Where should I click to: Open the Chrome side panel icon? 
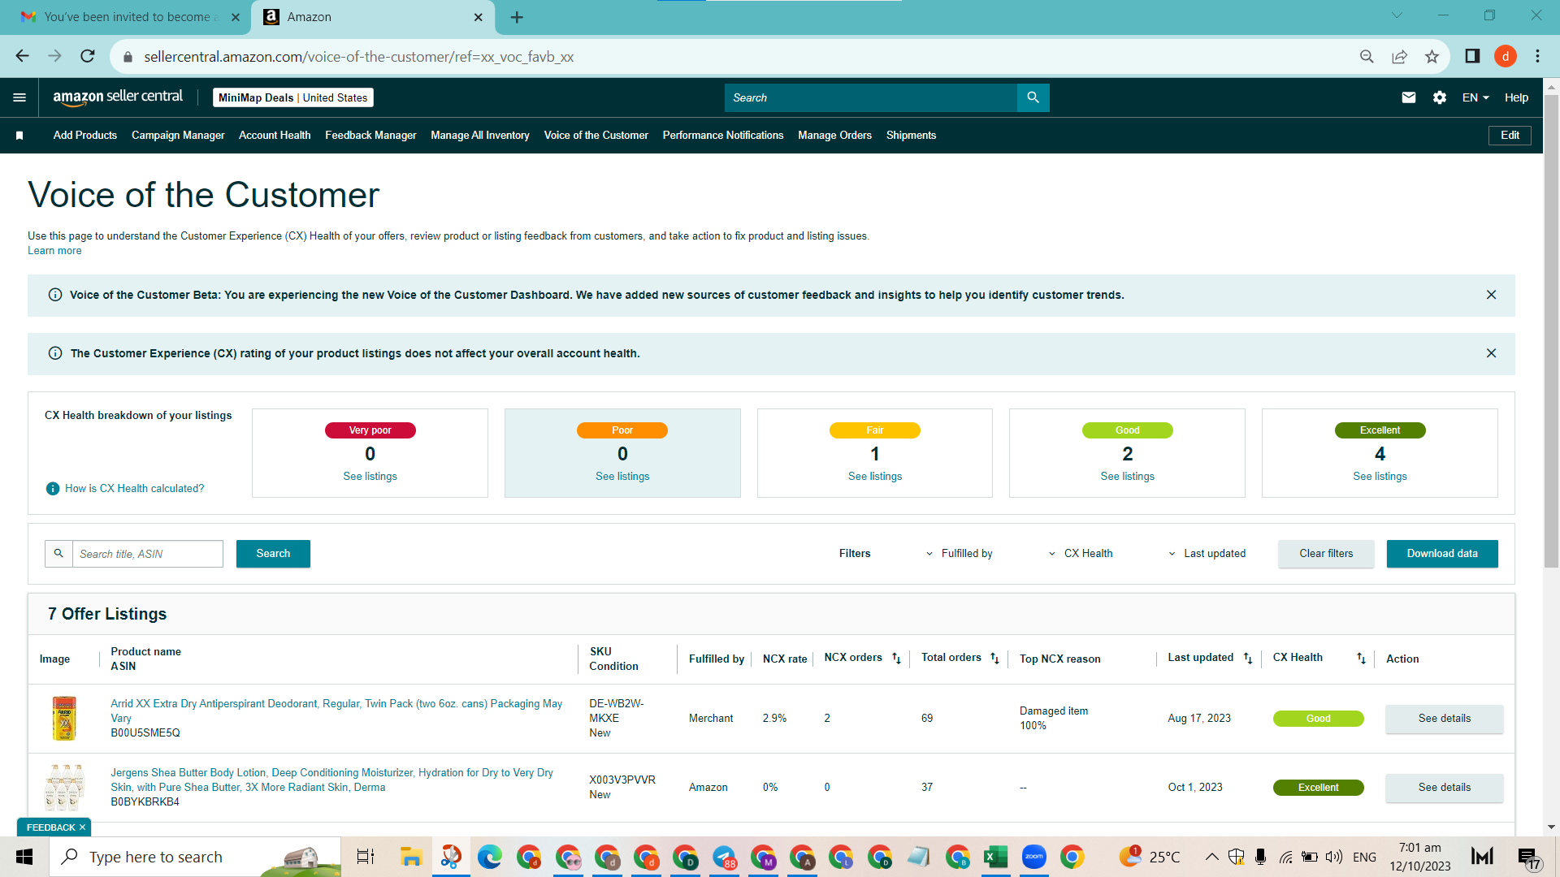click(1472, 56)
